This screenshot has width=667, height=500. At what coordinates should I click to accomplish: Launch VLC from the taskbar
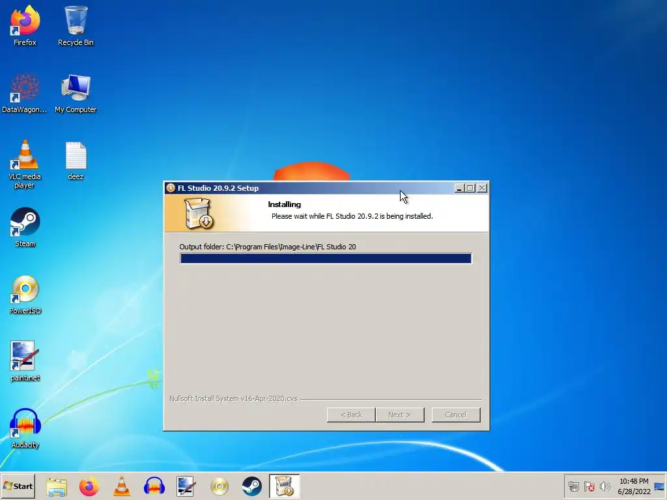122,486
